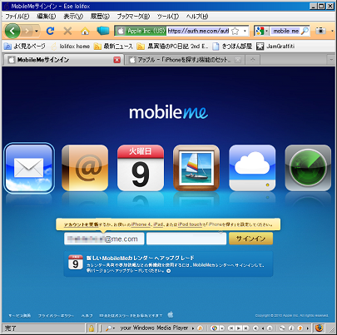This screenshot has height=335, width=337.
Task: Open the iDisk cloud icon
Action: click(252, 168)
